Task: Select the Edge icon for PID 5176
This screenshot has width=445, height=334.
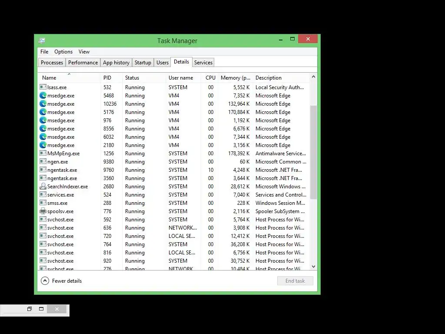Action: [43, 112]
